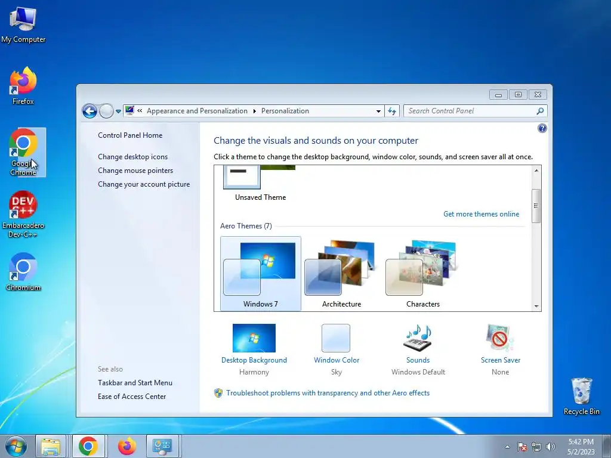Viewport: 611px width, 458px height.
Task: Click Get more themes online link
Action: point(482,214)
